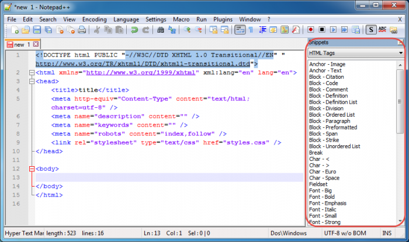Click the Save file icon

click(x=36, y=30)
